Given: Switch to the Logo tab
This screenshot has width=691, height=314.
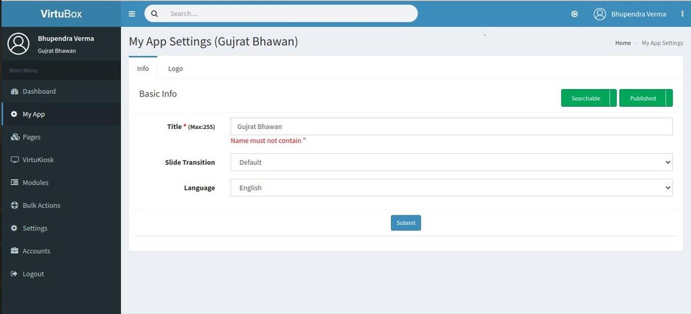Looking at the screenshot, I should pyautogui.click(x=176, y=68).
